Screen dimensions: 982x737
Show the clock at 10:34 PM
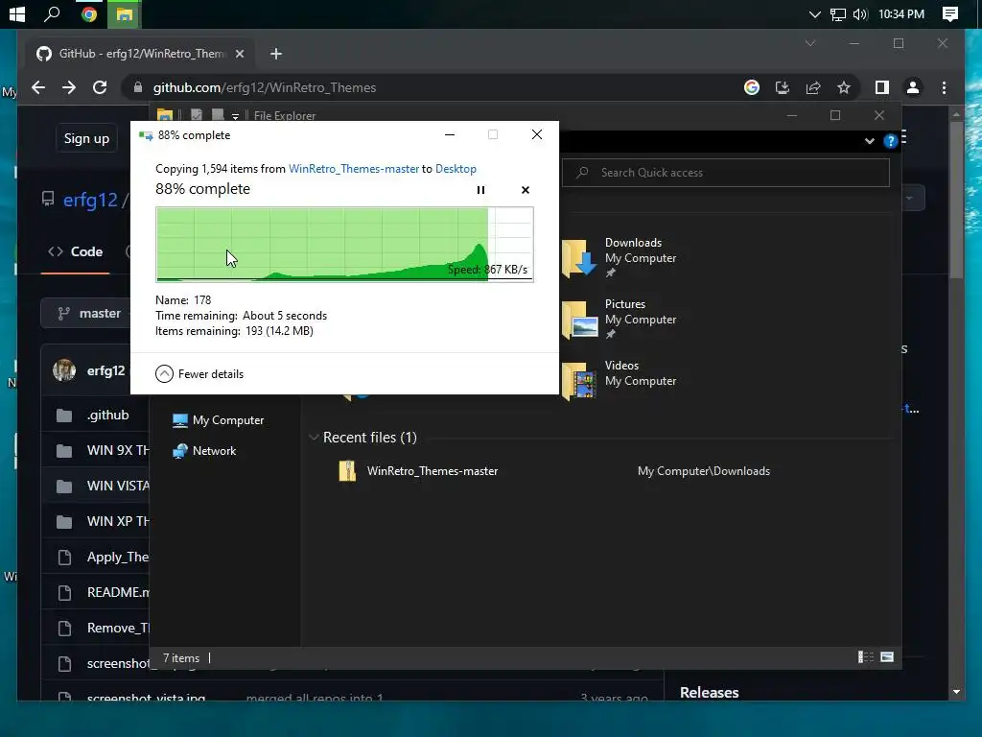click(x=901, y=14)
